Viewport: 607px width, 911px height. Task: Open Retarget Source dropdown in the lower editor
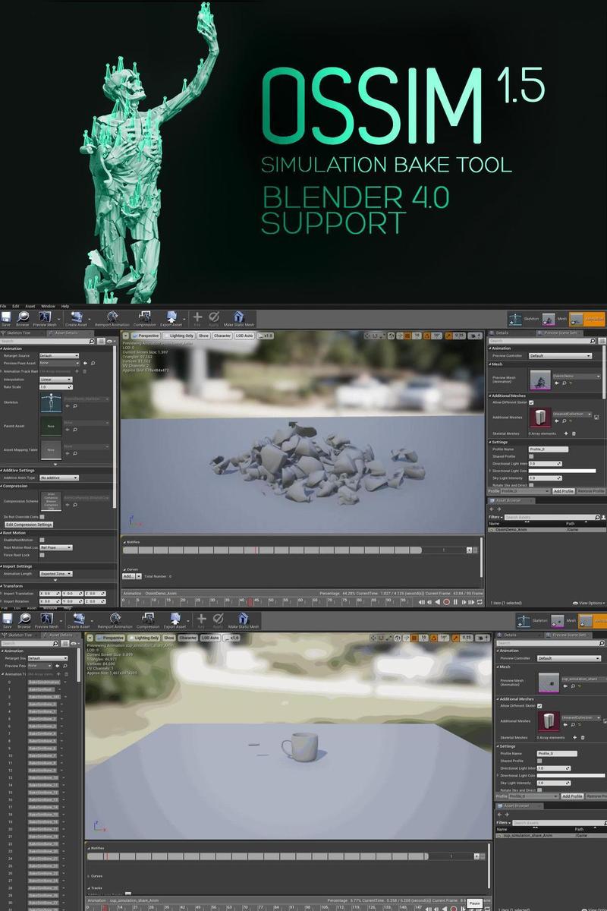pyautogui.click(x=48, y=658)
